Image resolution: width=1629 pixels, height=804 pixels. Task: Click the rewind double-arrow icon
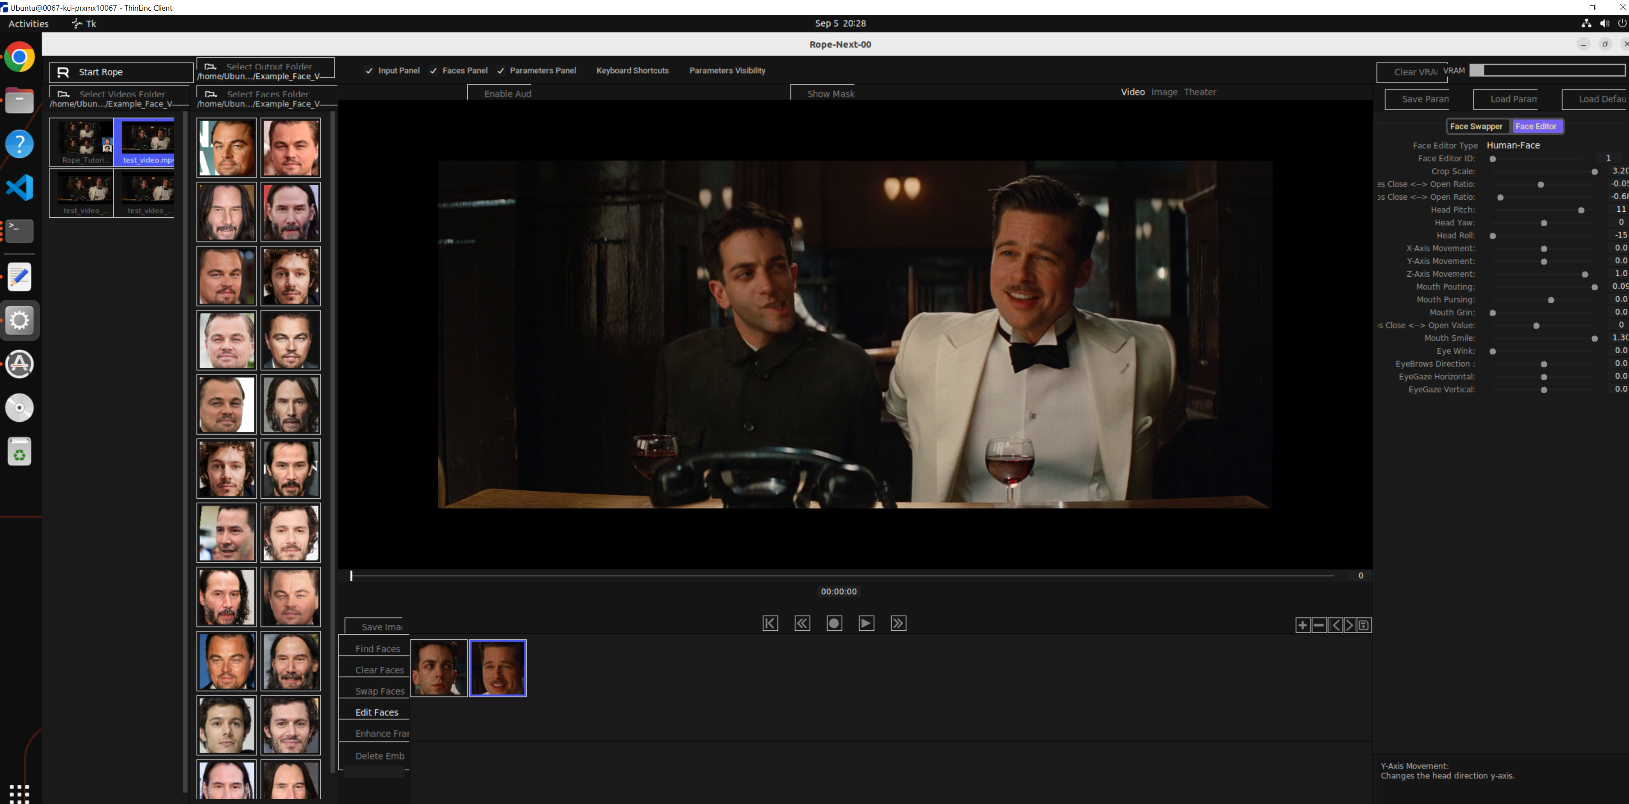(802, 623)
